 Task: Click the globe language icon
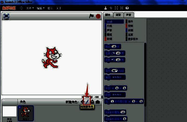pyautogui.click(x=21, y=8)
